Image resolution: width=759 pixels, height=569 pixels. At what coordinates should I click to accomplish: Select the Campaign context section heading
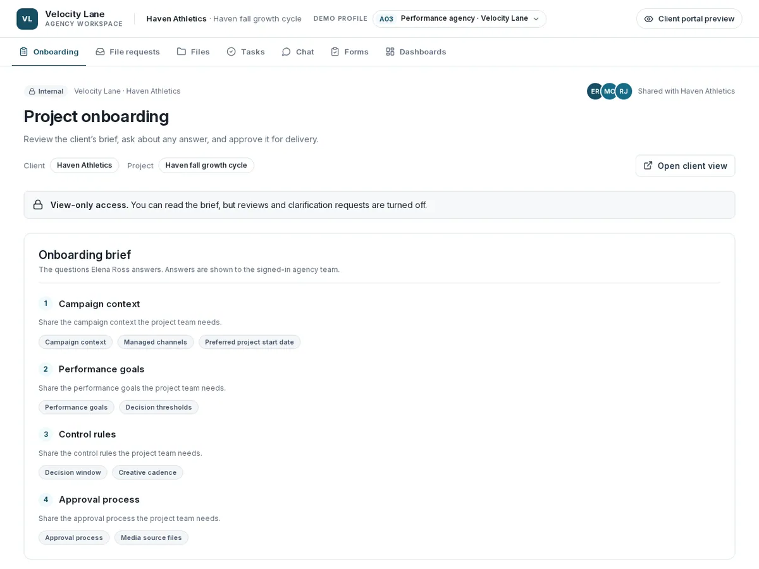click(x=99, y=304)
